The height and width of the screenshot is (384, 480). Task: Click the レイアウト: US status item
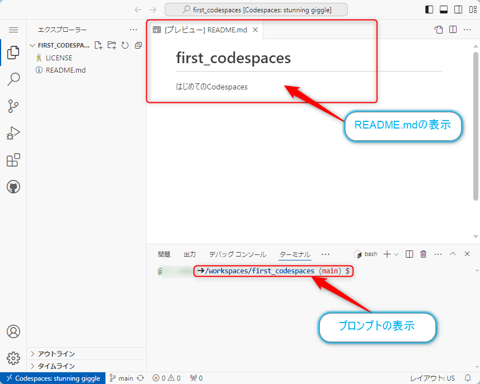click(x=432, y=378)
